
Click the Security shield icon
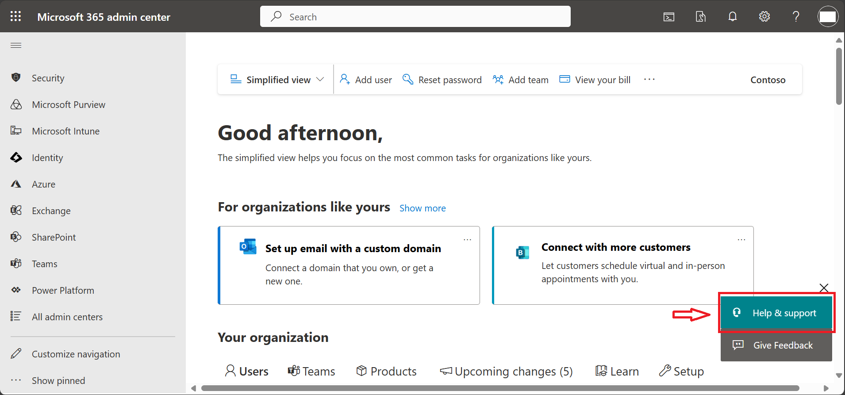tap(16, 77)
